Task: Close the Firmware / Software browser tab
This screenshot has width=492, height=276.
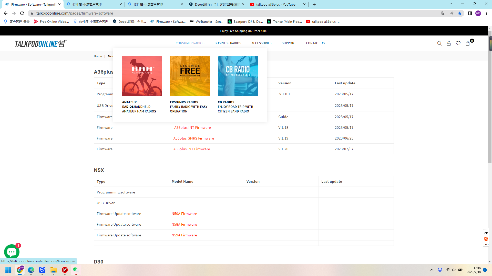Action: coord(59,4)
